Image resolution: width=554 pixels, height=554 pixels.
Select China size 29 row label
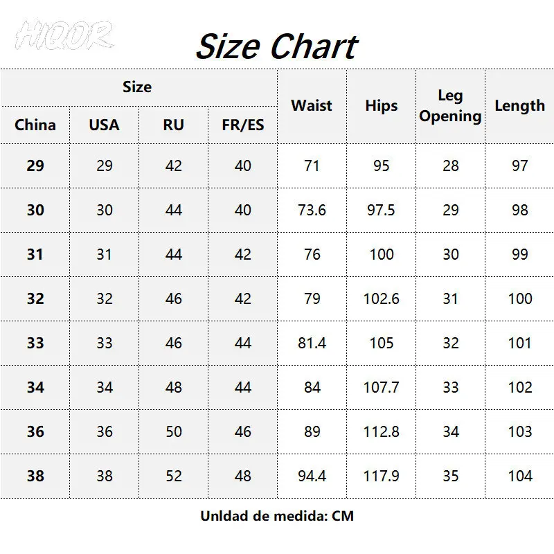[35, 166]
